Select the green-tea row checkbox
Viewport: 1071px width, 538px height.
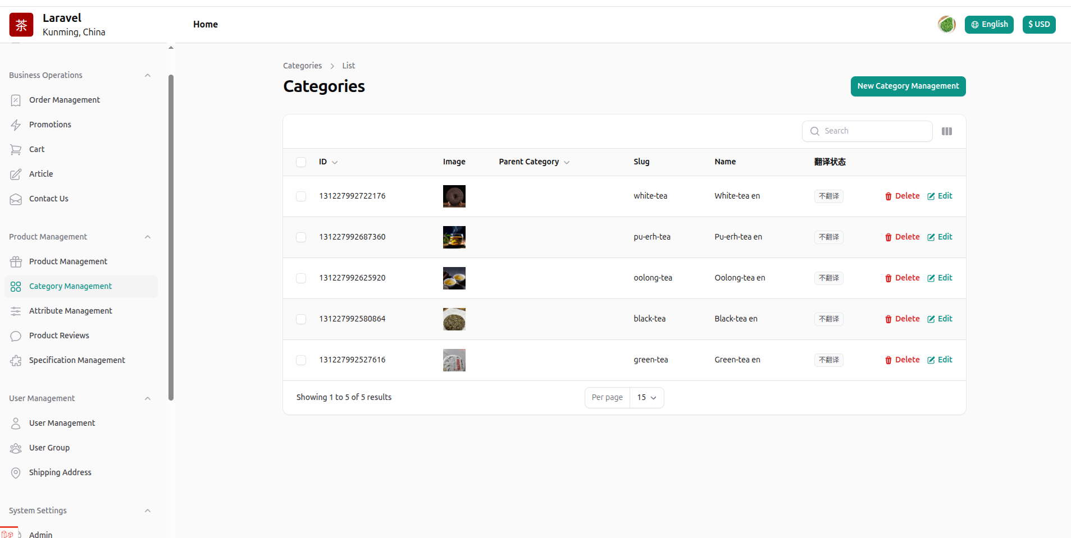tap(301, 360)
